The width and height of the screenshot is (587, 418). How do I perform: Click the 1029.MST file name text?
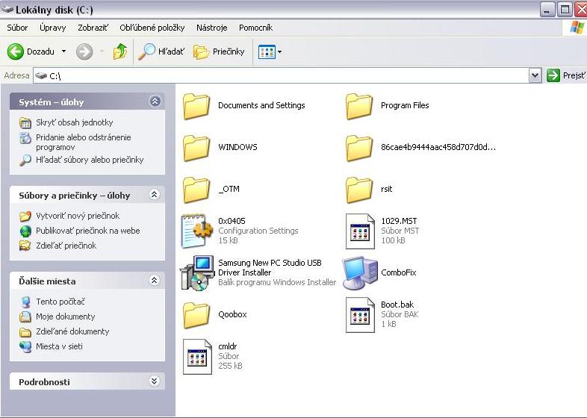pos(399,221)
